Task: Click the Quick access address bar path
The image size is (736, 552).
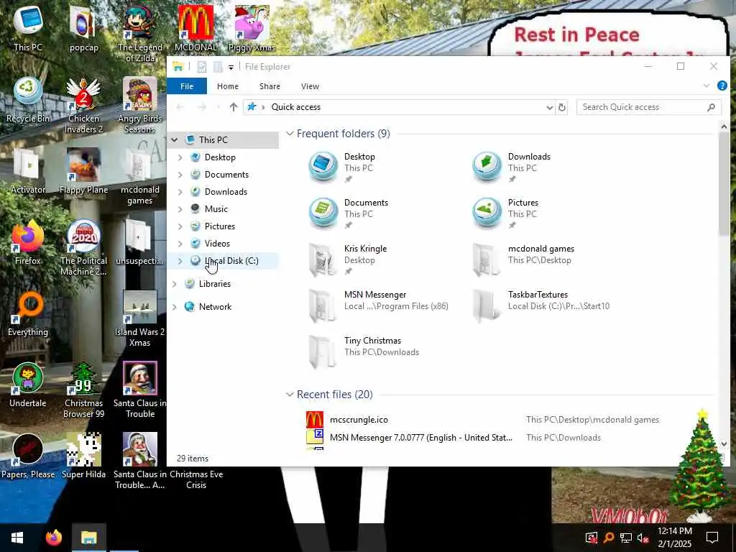Action: (x=295, y=108)
